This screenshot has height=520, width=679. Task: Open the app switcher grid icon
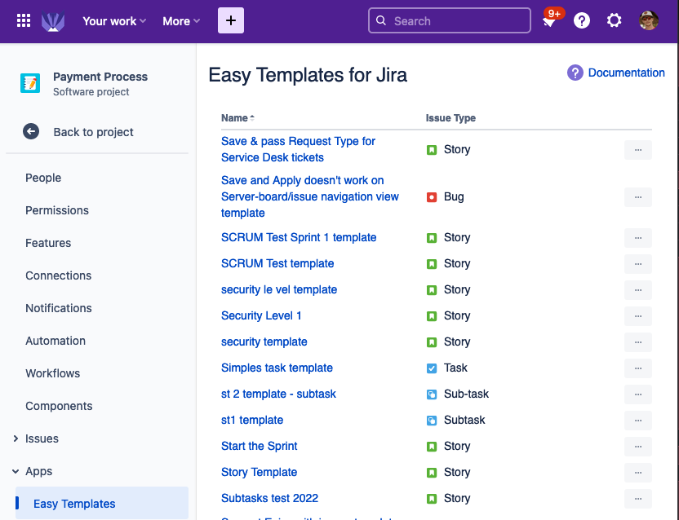click(24, 21)
